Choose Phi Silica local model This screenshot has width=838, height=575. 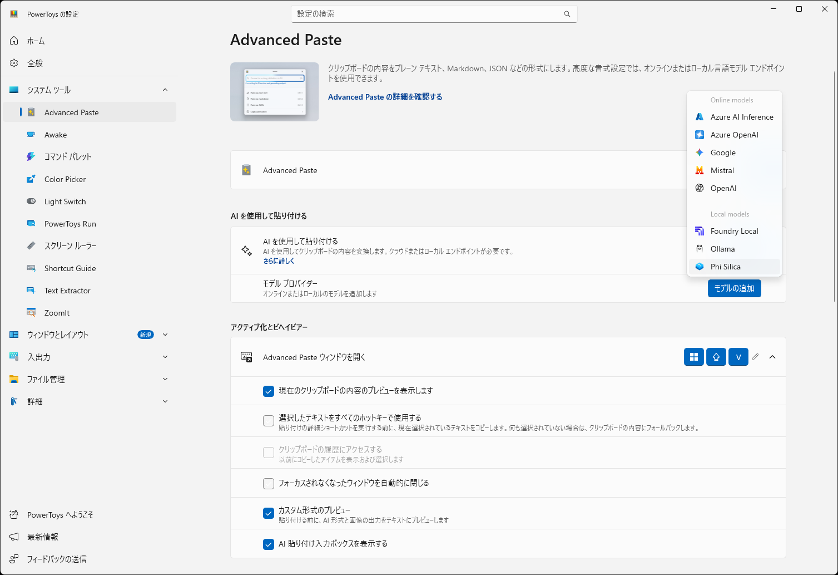pyautogui.click(x=735, y=267)
